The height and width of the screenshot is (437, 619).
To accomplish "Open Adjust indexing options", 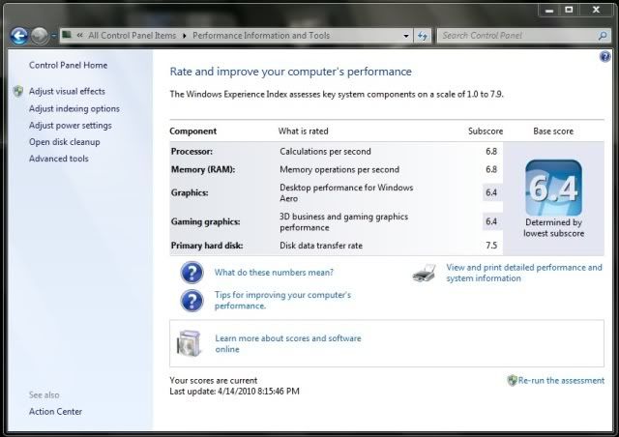I will coord(74,108).
